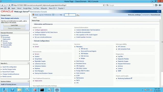This screenshot has height=92, width=163.
Task: Open the browser settings gear menu
Action: click(160, 5)
